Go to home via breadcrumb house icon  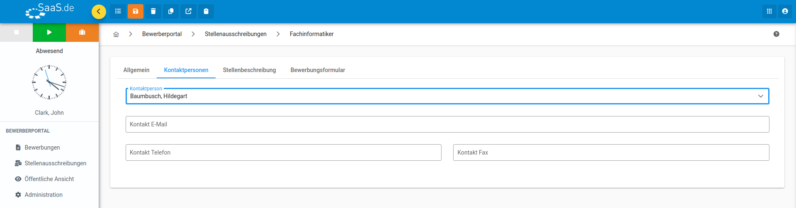(x=116, y=34)
